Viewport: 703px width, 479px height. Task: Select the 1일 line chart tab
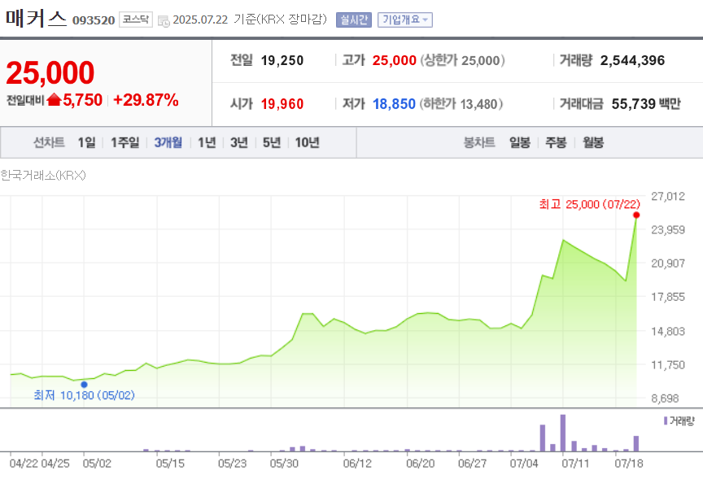pos(86,142)
